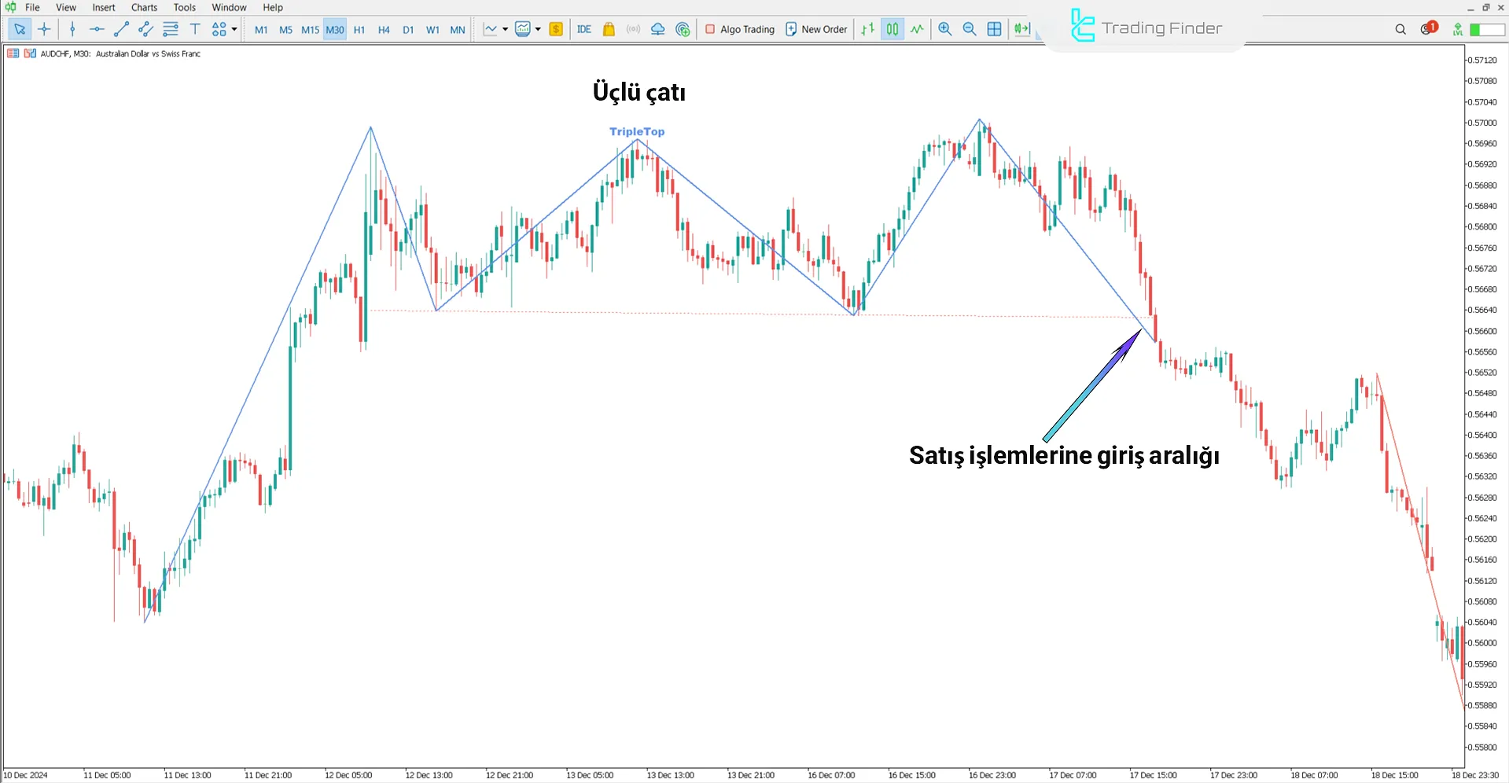Switch chart to bar mode
This screenshot has height=783, width=1509.
867,29
